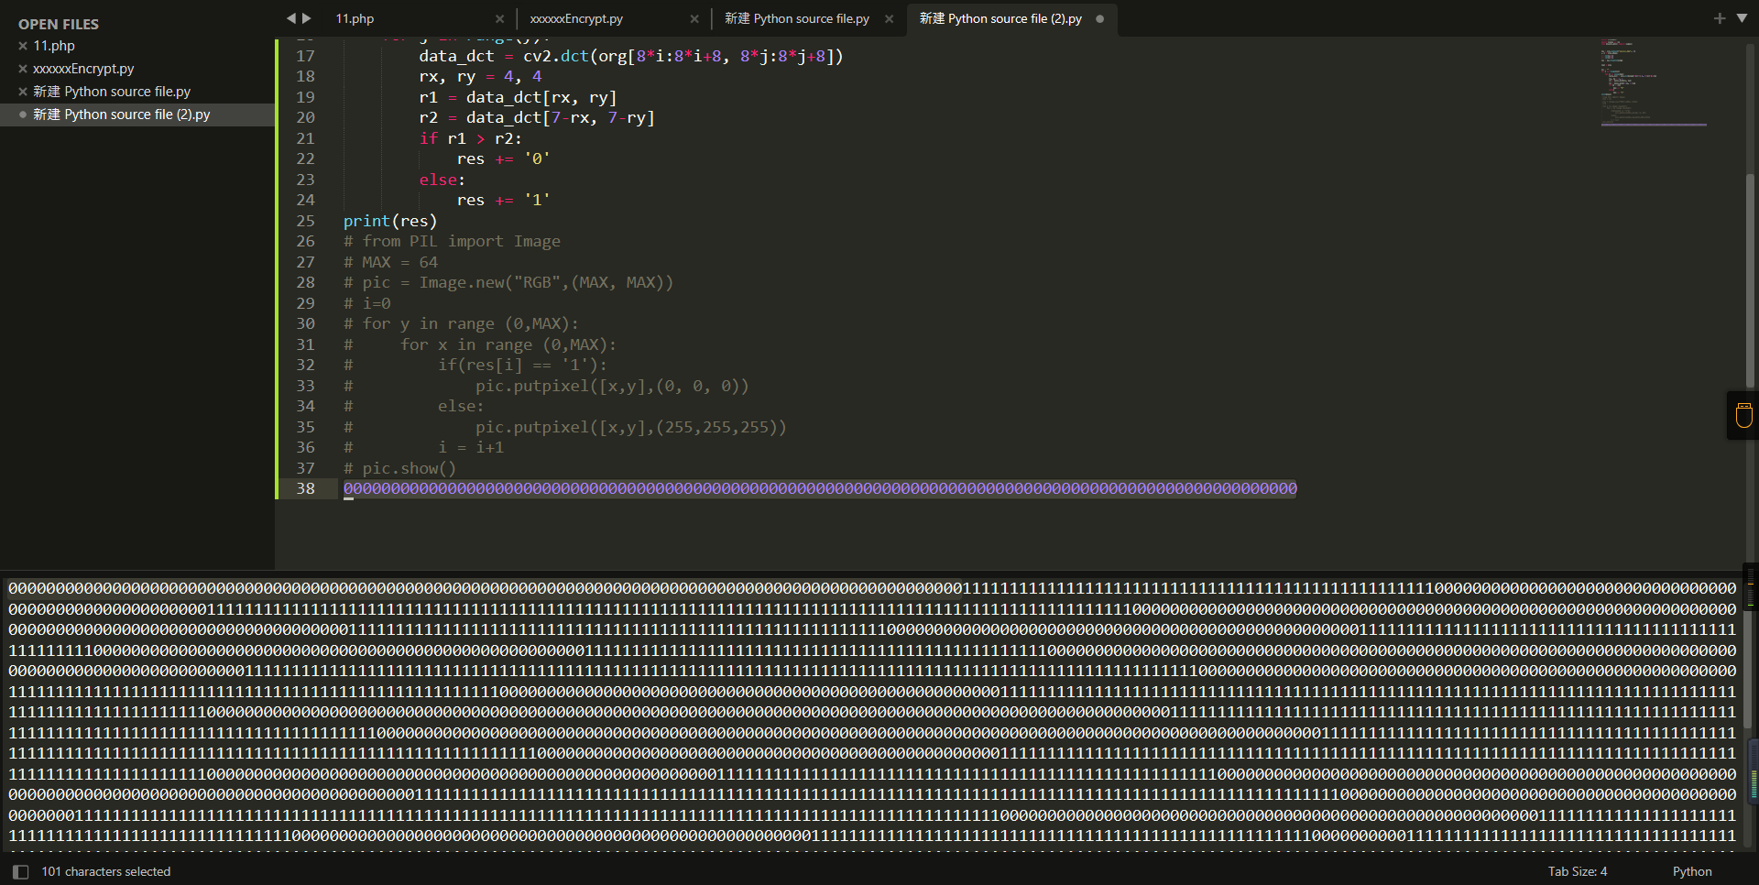This screenshot has height=885, width=1759.
Task: Click the editor vertical scrollbar
Action: point(1750,279)
